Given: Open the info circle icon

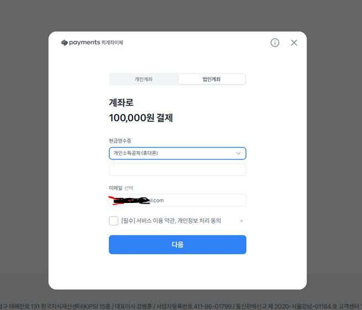Looking at the screenshot, I should tap(275, 42).
